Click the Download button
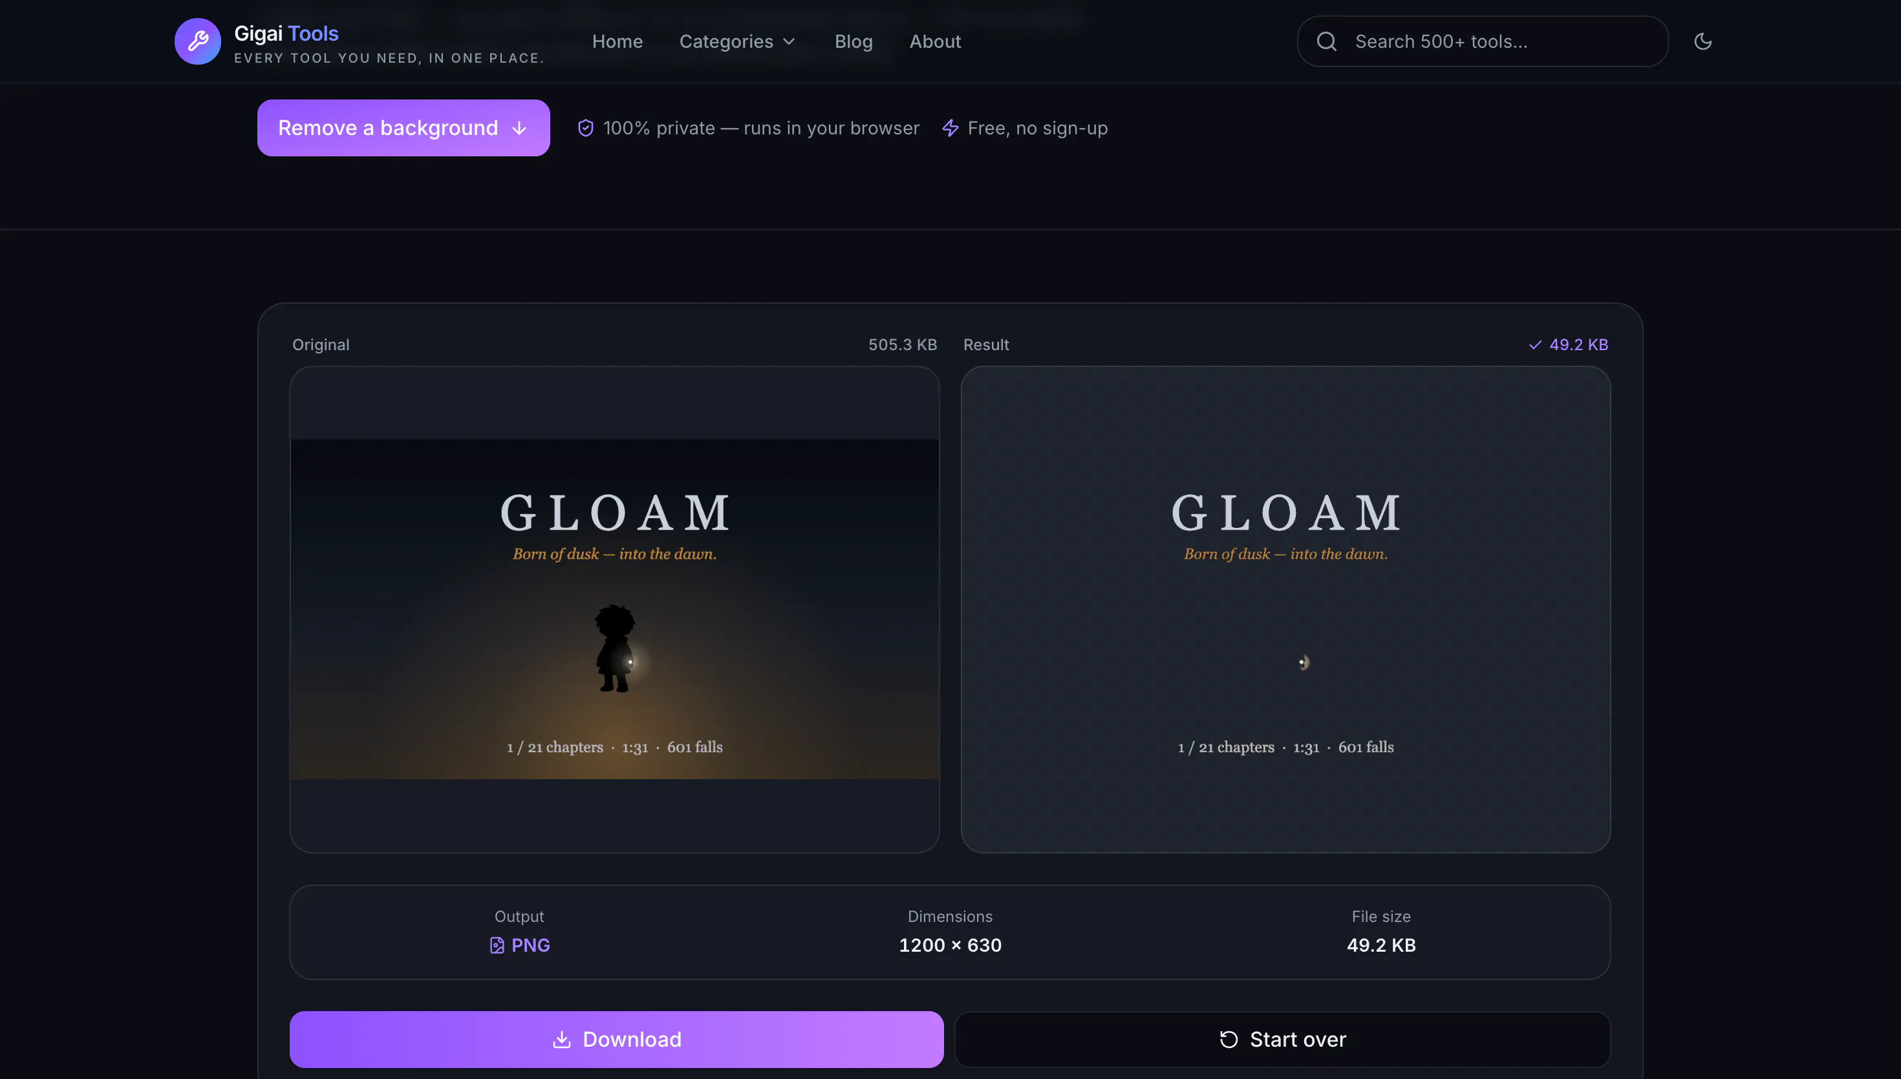The image size is (1901, 1079). 616,1040
